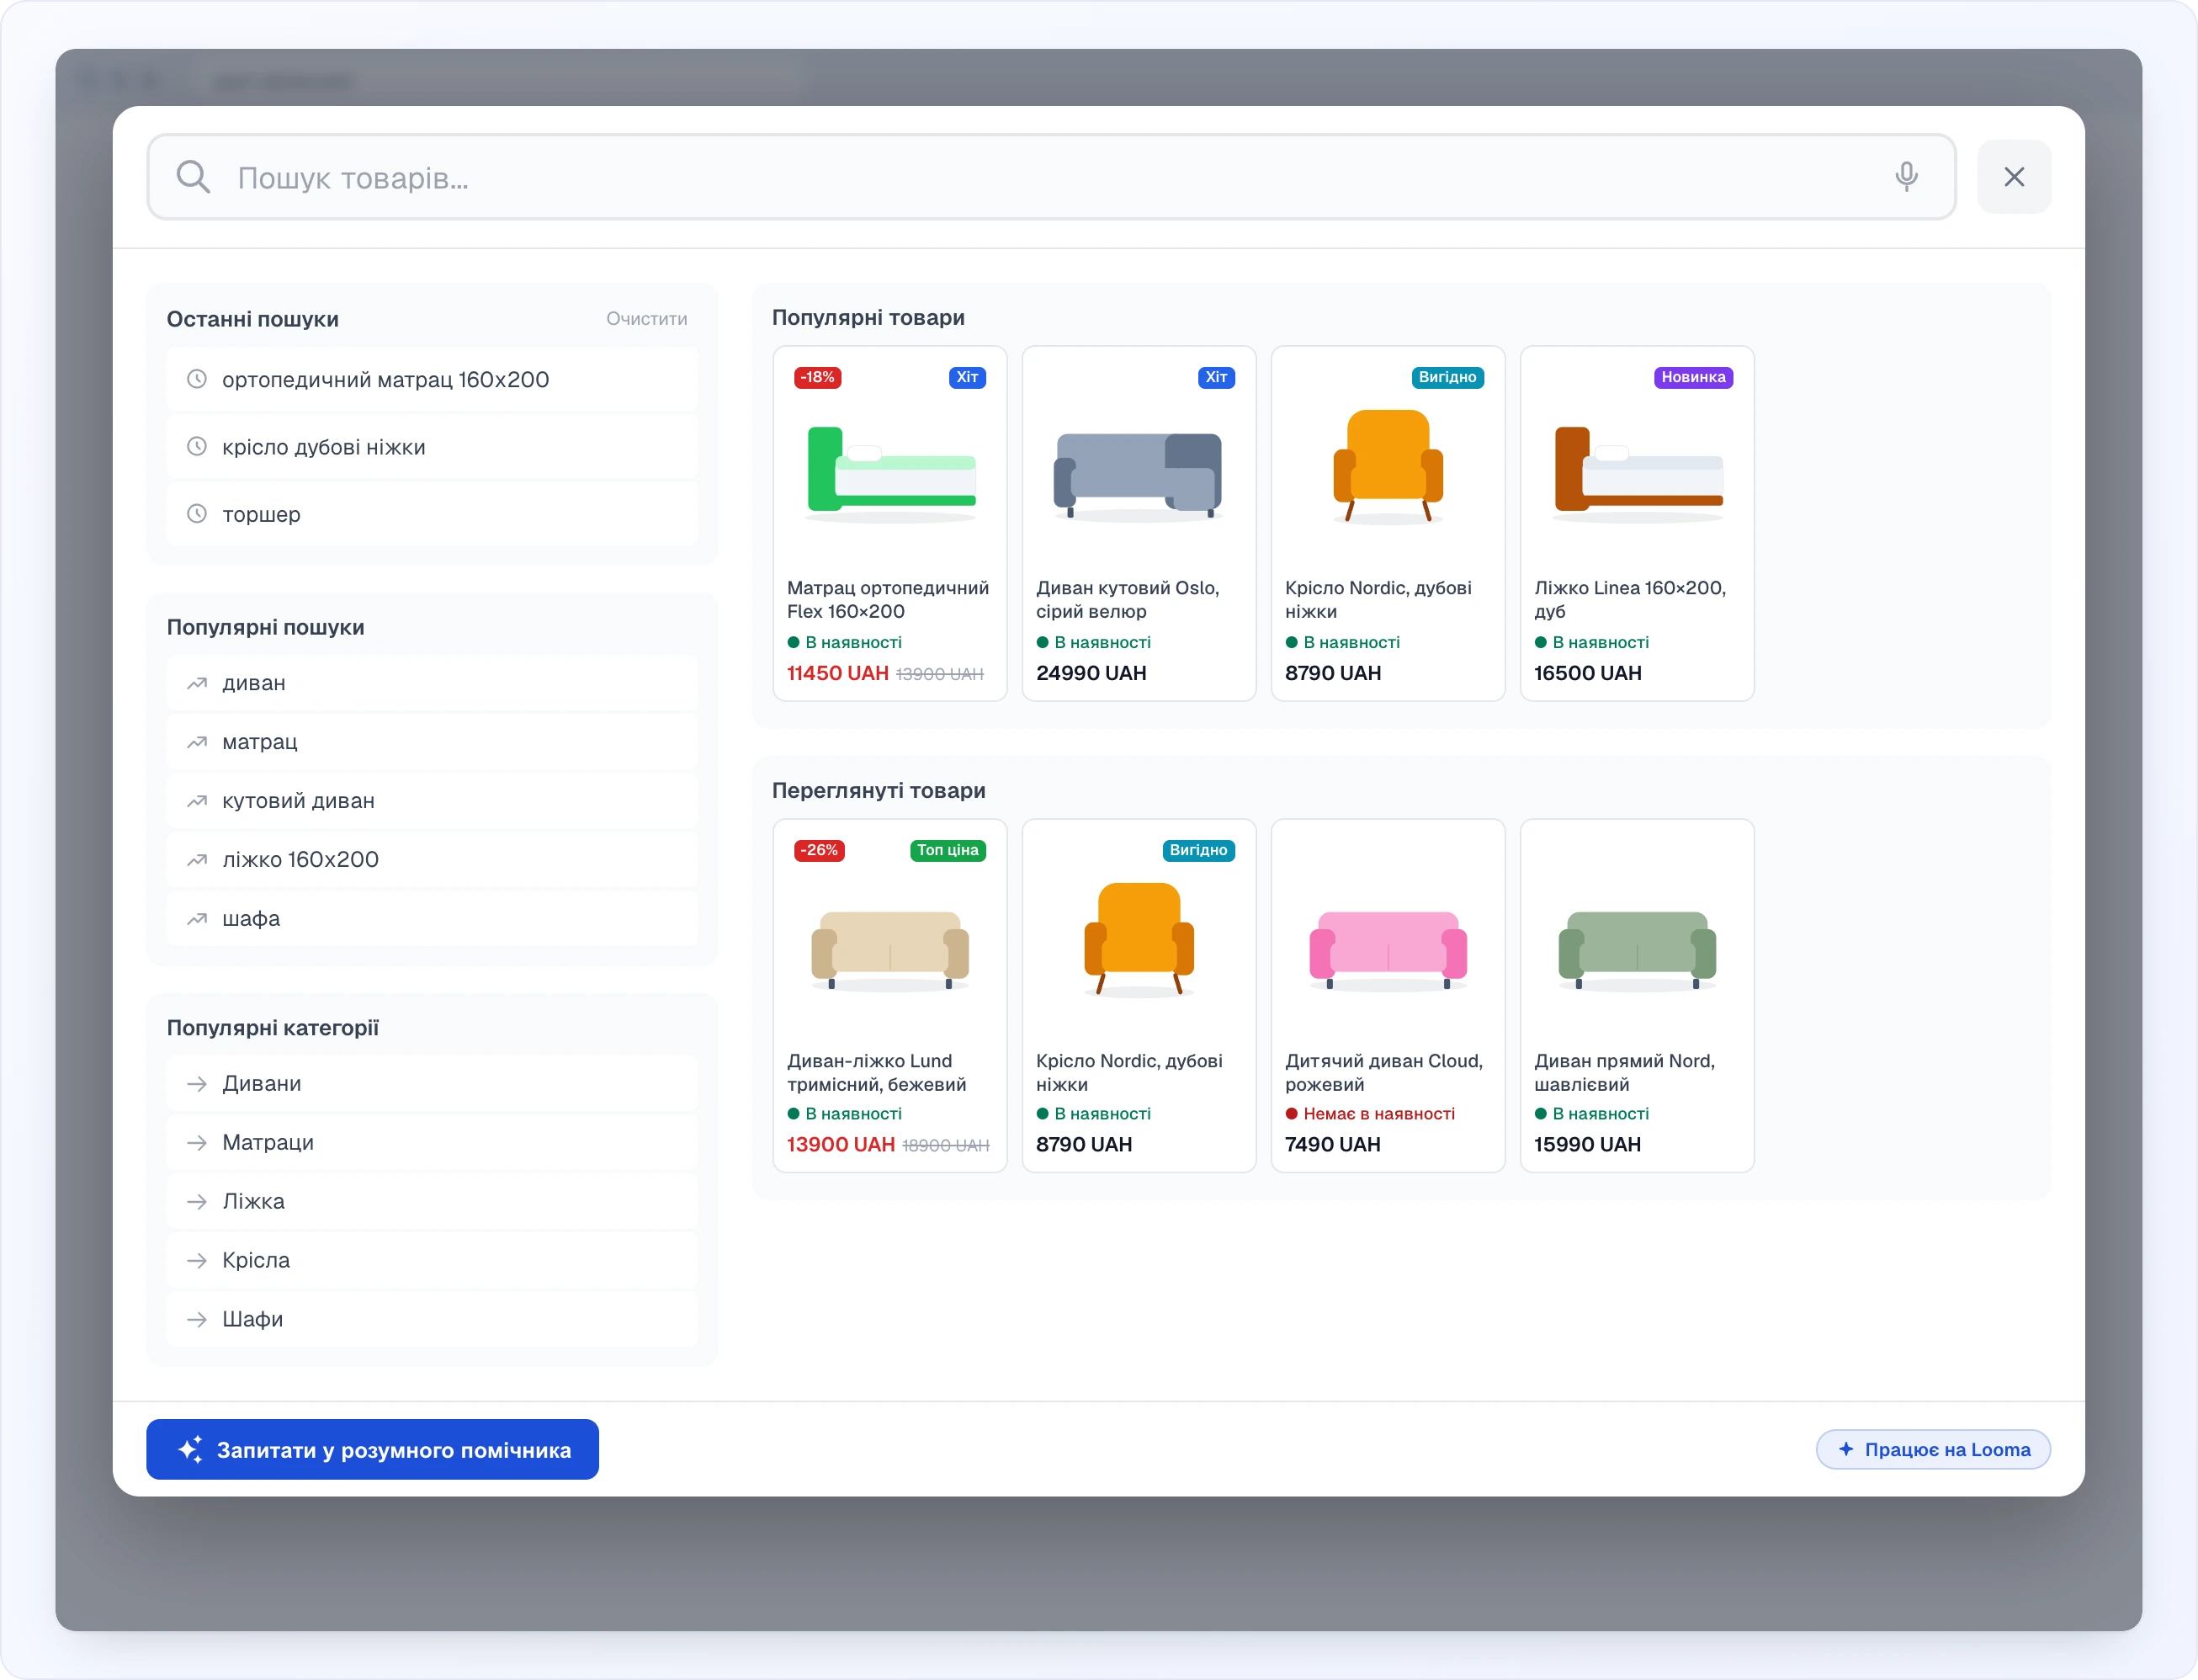
Task: Click sparkle icon on assistant button
Action: click(190, 1450)
